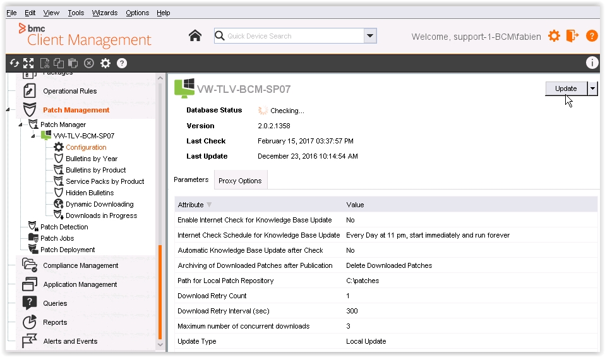The image size is (605, 357).
Task: Open the Quick Device Search dropdown arrow
Action: (369, 36)
